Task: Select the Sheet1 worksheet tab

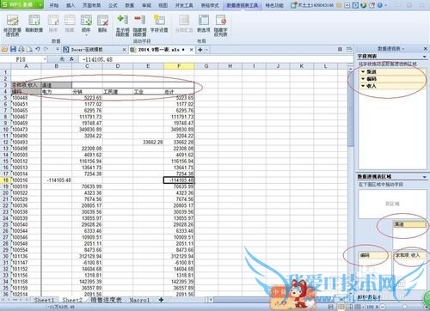Action: click(x=44, y=300)
